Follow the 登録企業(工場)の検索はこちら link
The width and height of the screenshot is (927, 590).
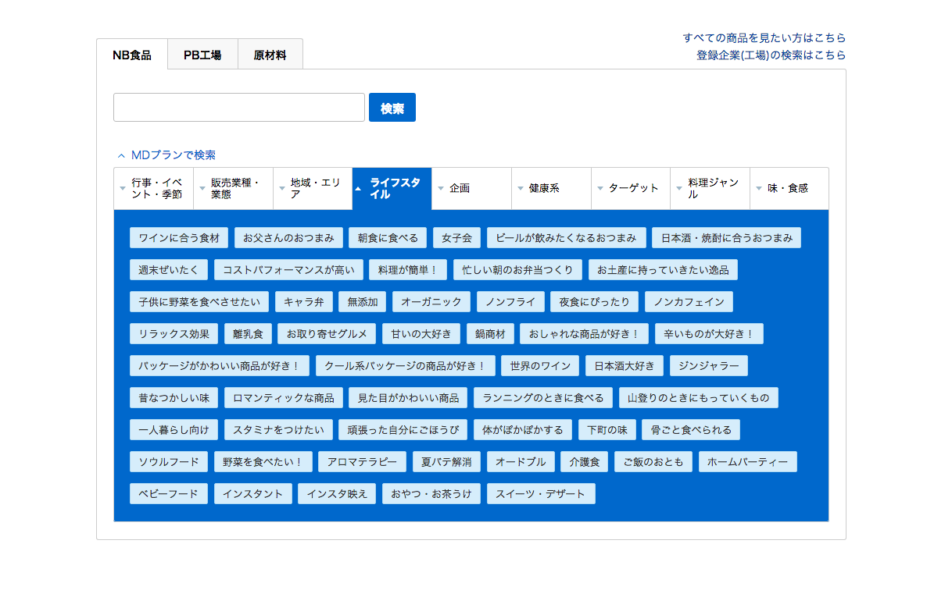(771, 55)
